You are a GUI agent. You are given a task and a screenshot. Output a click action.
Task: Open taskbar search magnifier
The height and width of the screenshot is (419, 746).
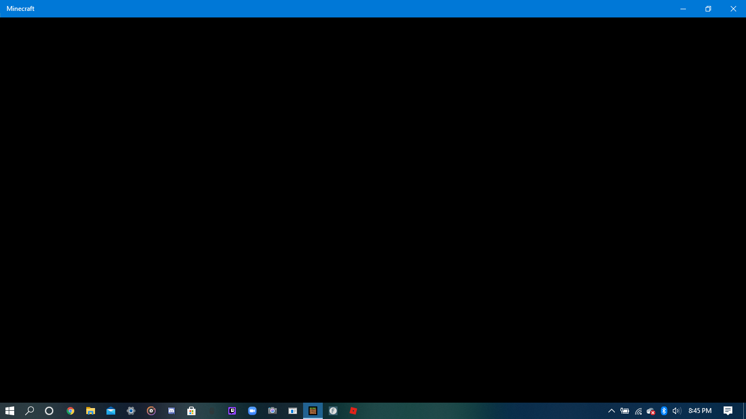[x=29, y=411]
